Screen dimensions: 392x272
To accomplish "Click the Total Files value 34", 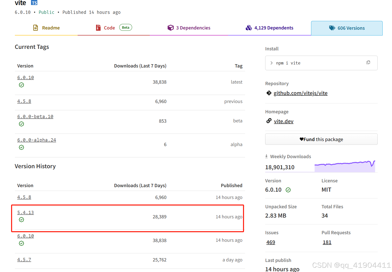I will (x=325, y=216).
